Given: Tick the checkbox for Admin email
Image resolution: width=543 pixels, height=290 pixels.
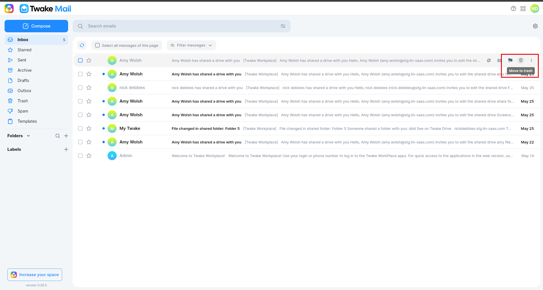Looking at the screenshot, I should pyautogui.click(x=80, y=156).
